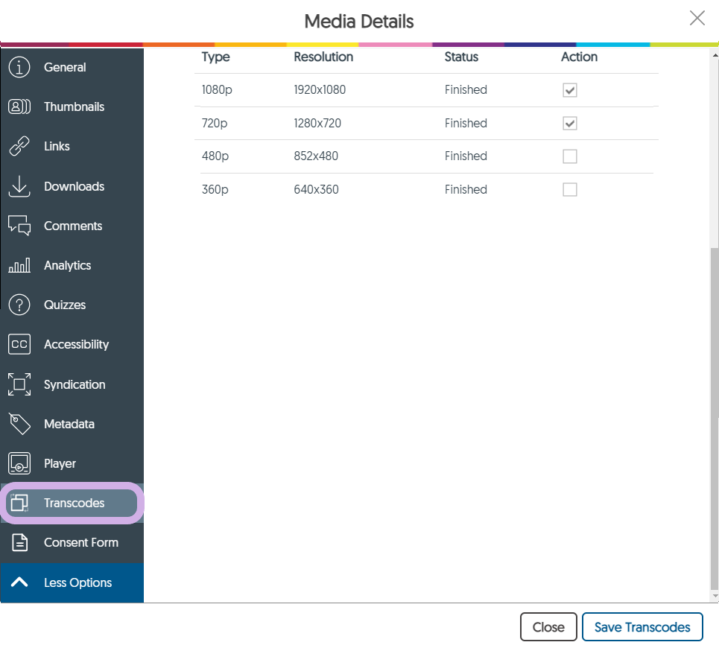Click the scrollbar up arrow
This screenshot has height=648, width=719.
coord(715,55)
